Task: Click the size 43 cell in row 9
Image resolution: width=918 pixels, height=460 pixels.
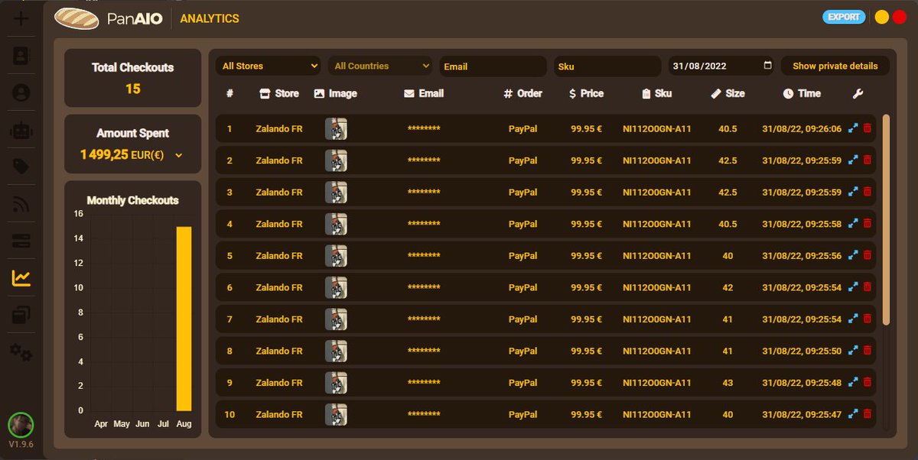Action: [x=728, y=382]
